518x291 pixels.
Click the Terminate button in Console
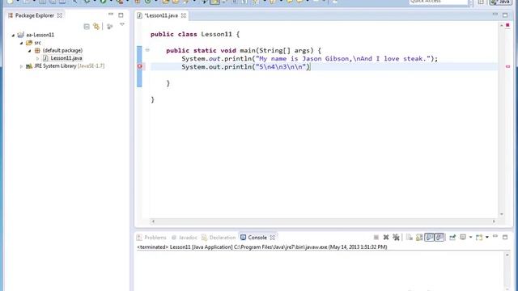coord(376,237)
